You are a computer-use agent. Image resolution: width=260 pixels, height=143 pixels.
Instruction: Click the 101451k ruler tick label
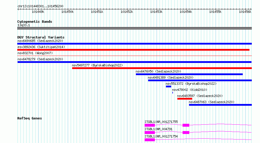pyautogui.click(x=97, y=12)
